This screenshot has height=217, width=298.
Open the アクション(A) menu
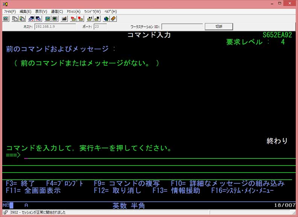(x=73, y=11)
